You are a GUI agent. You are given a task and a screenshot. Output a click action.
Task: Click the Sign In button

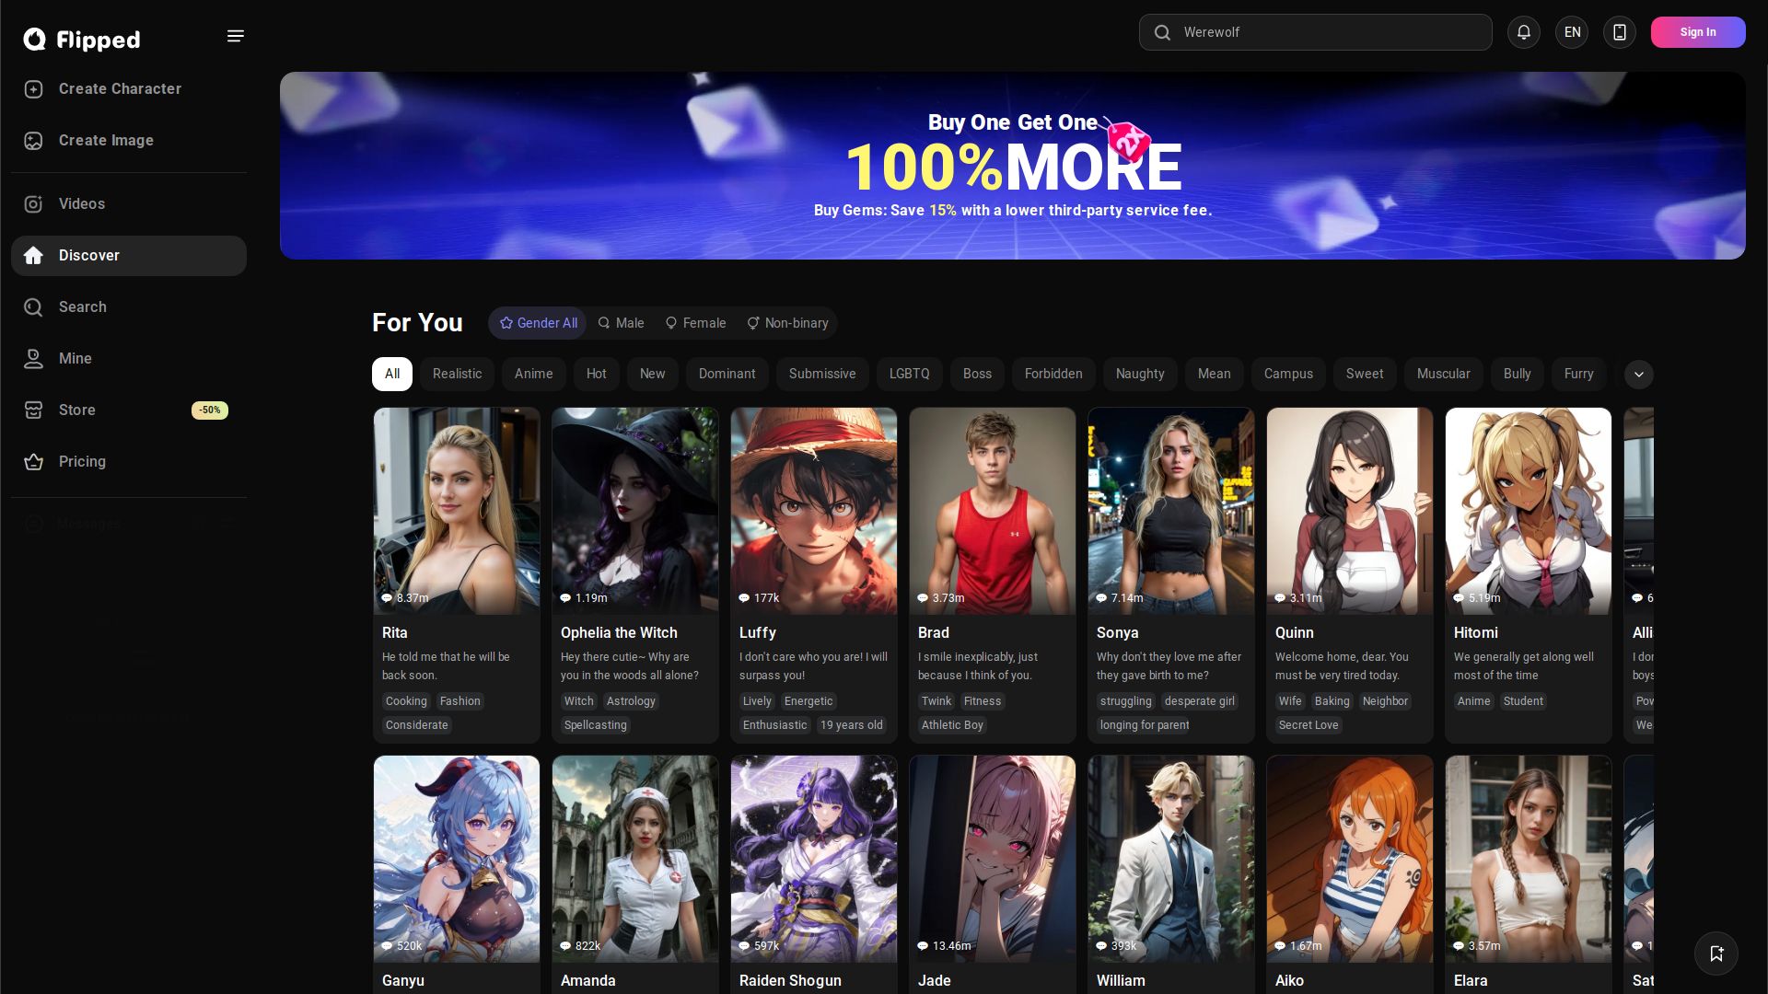1697,32
